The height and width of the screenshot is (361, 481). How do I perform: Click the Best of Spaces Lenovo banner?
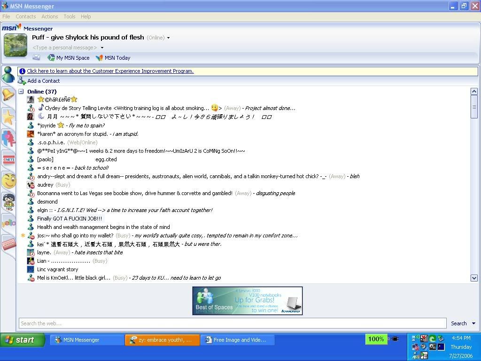(x=247, y=301)
